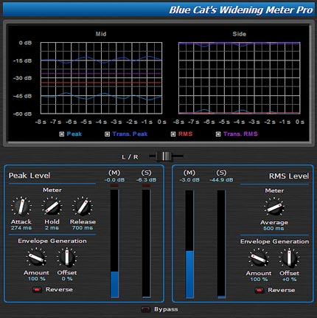Click the Attack knob
The height and width of the screenshot is (318, 317).
[21, 207]
